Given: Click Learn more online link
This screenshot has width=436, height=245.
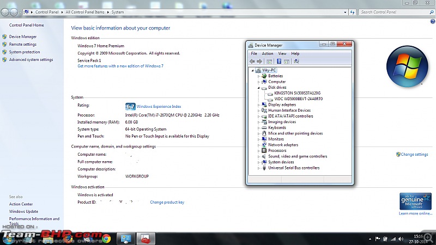Looking at the screenshot, I should click(415, 213).
